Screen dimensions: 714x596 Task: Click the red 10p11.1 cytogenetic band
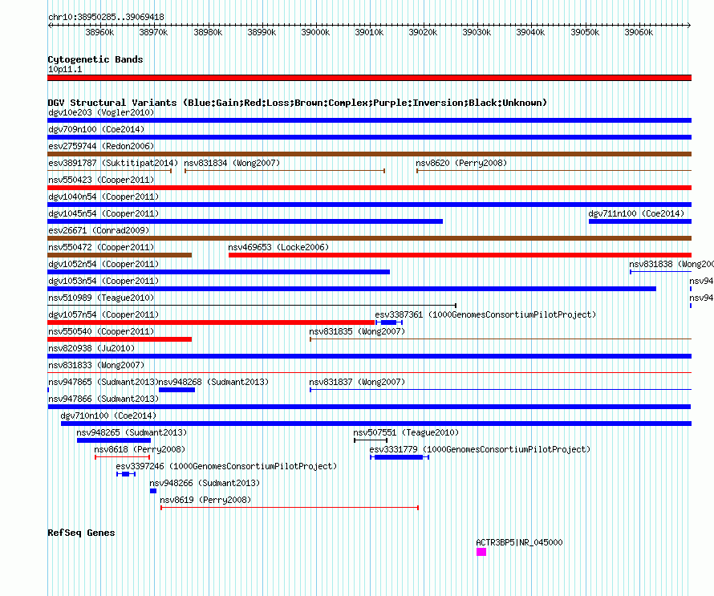(x=369, y=78)
